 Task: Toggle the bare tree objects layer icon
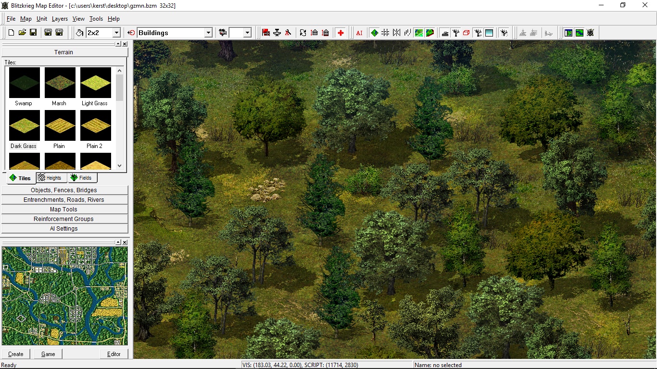456,33
